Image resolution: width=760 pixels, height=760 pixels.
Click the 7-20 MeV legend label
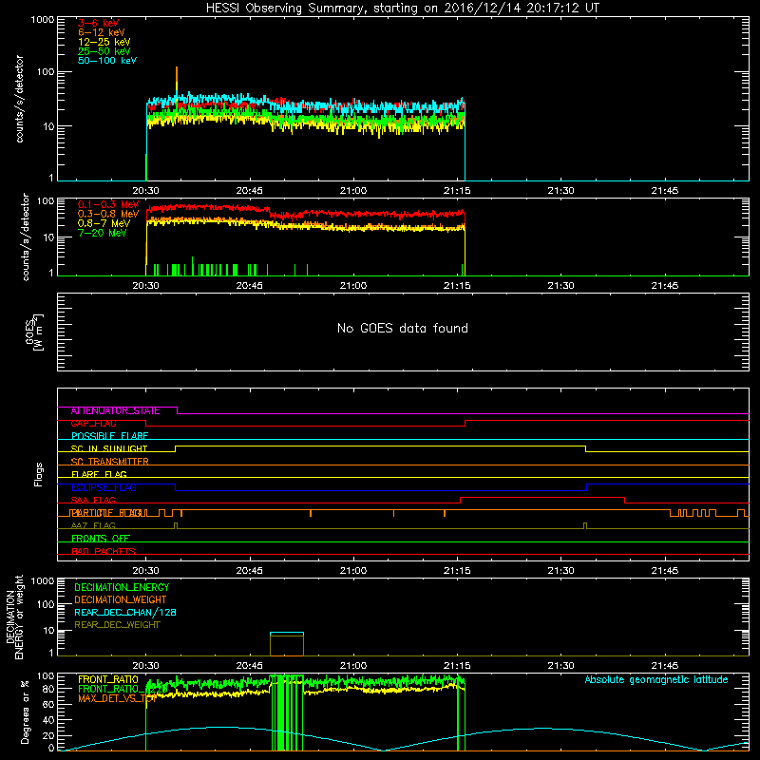(103, 233)
